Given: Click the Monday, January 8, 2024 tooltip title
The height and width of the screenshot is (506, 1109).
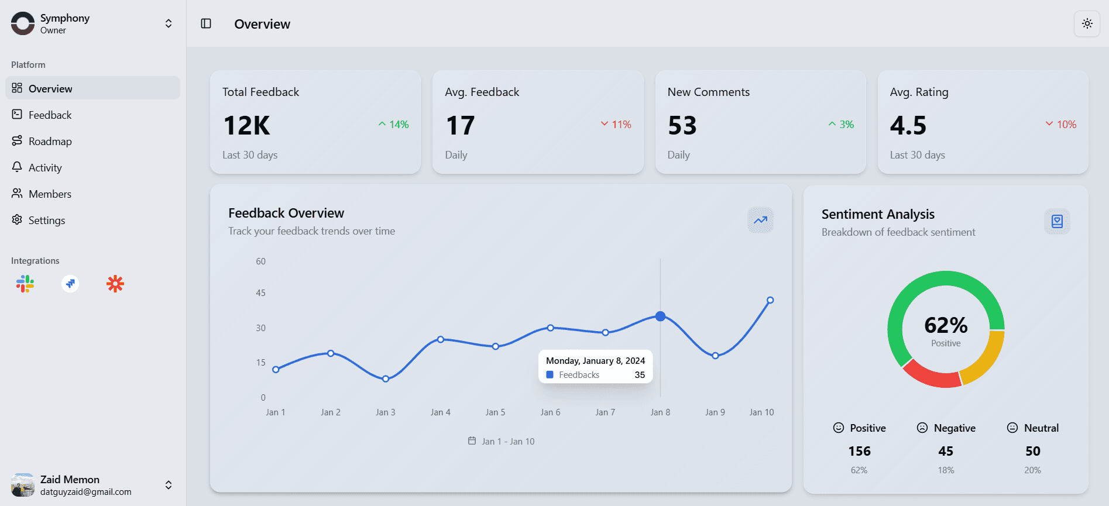Looking at the screenshot, I should [x=596, y=361].
